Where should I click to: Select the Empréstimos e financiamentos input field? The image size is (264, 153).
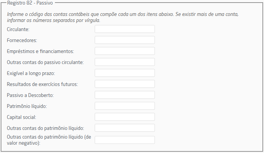(x=125, y=51)
